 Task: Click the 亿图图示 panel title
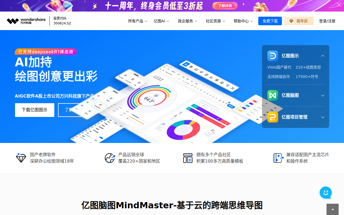tap(290, 56)
